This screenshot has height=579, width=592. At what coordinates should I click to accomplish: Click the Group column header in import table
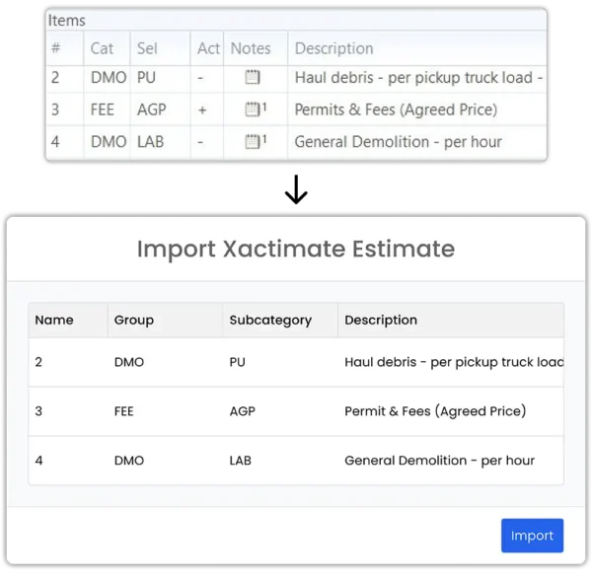[x=134, y=320]
